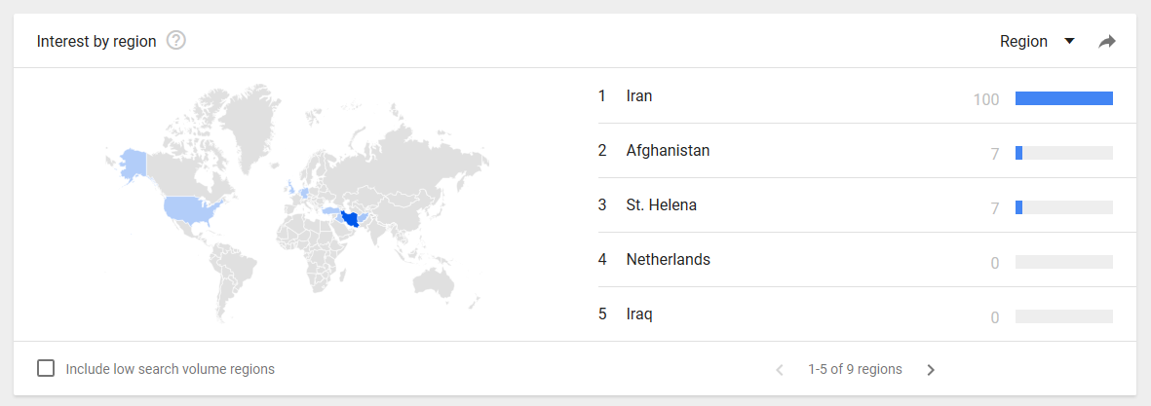
Task: Open St. Helena region entry
Action: [661, 205]
